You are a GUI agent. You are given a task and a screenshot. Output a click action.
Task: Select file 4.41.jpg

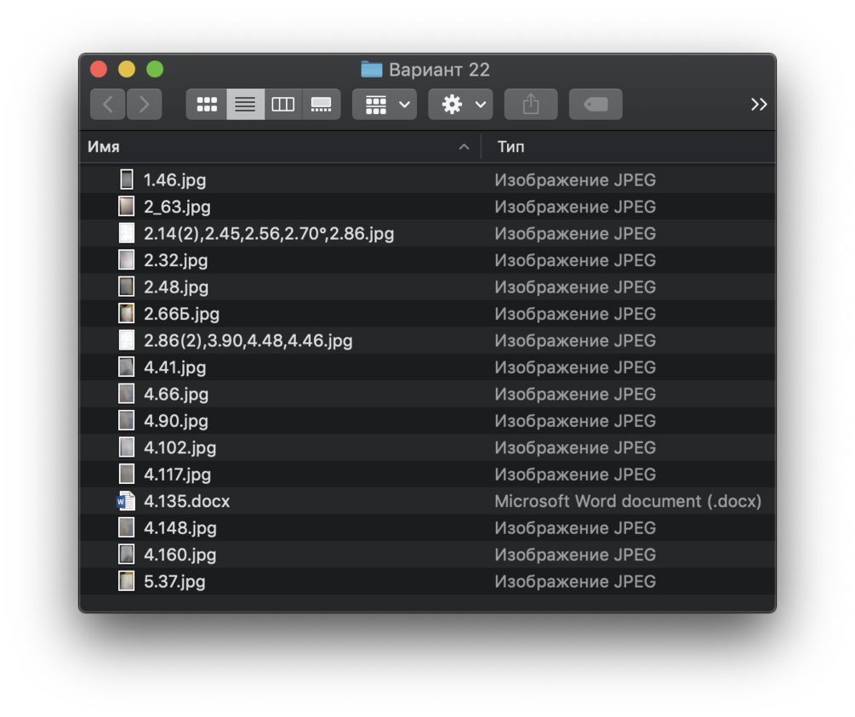pyautogui.click(x=427, y=367)
